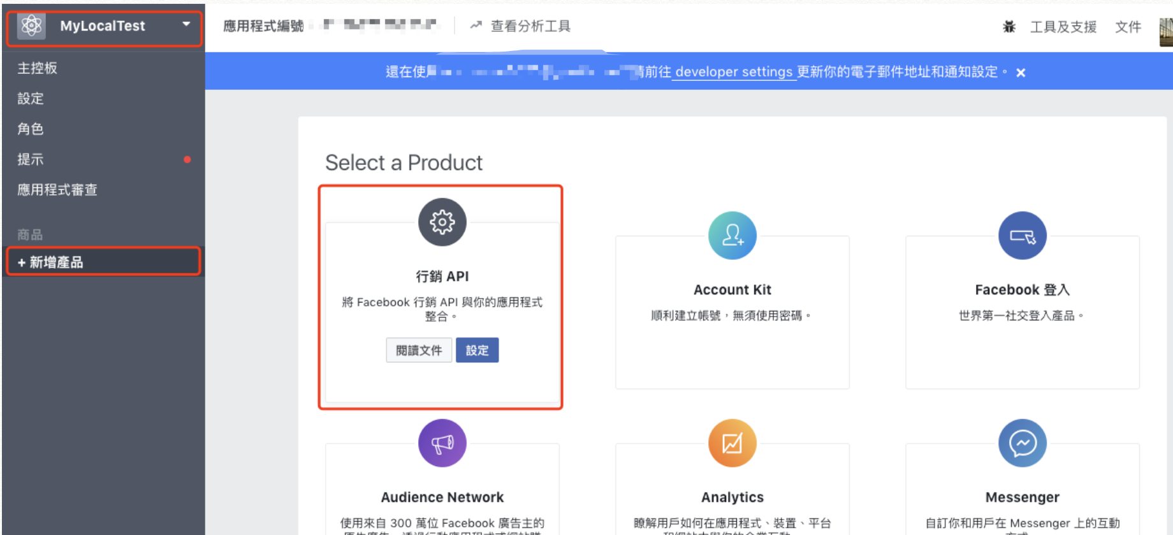Open 提示 alerts in sidebar
The image size is (1173, 535).
click(x=31, y=159)
